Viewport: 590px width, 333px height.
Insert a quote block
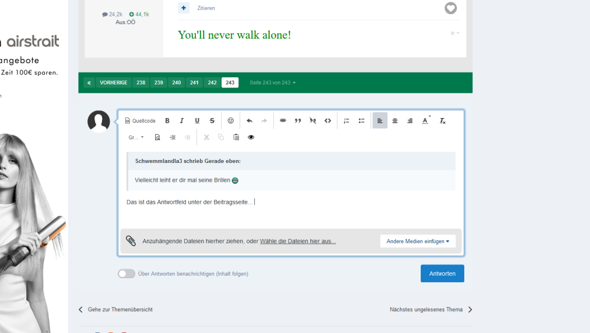click(298, 120)
